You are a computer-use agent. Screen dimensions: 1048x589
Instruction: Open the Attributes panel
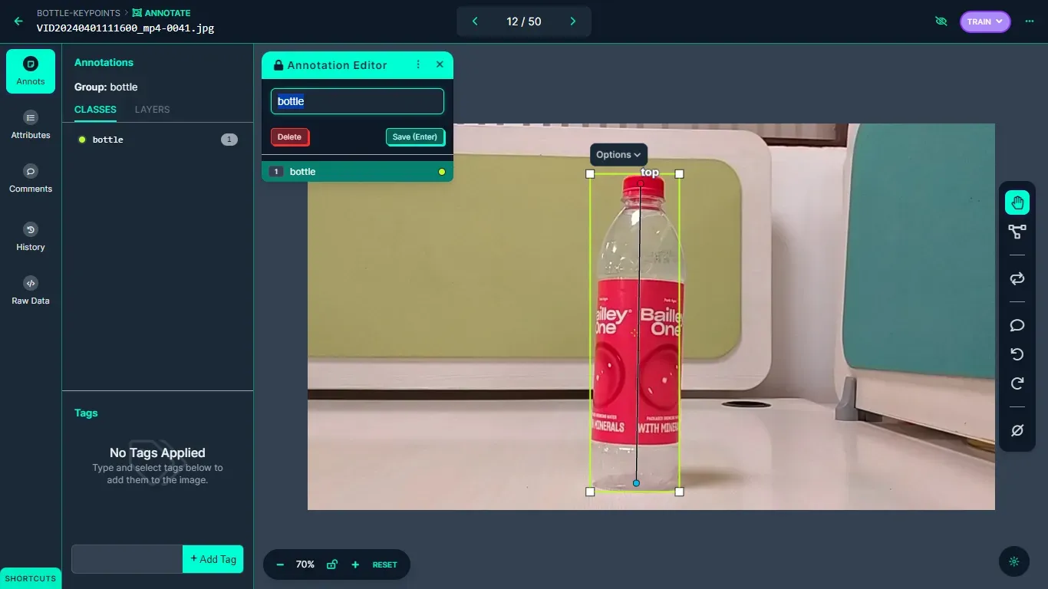click(x=30, y=124)
